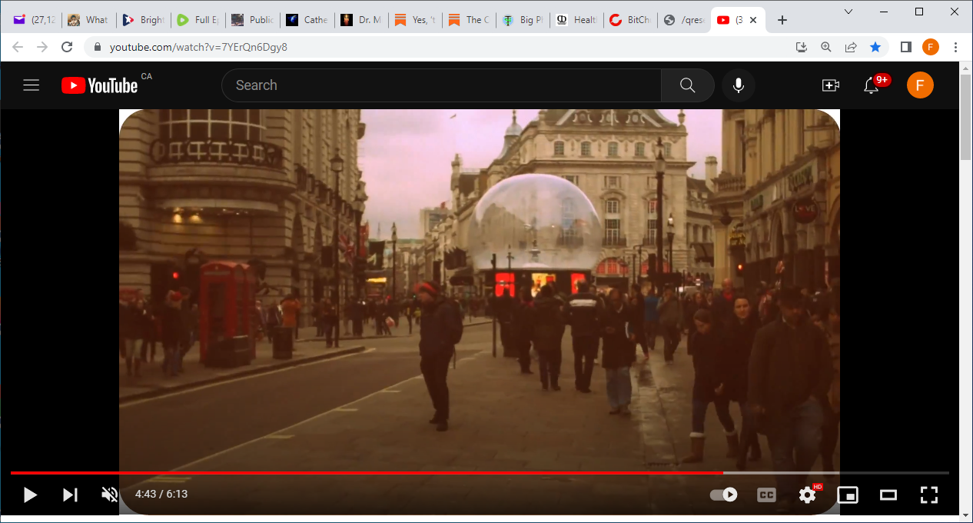Image resolution: width=973 pixels, height=523 pixels.
Task: Switch to the 'Full Ep' tab
Action: click(197, 20)
